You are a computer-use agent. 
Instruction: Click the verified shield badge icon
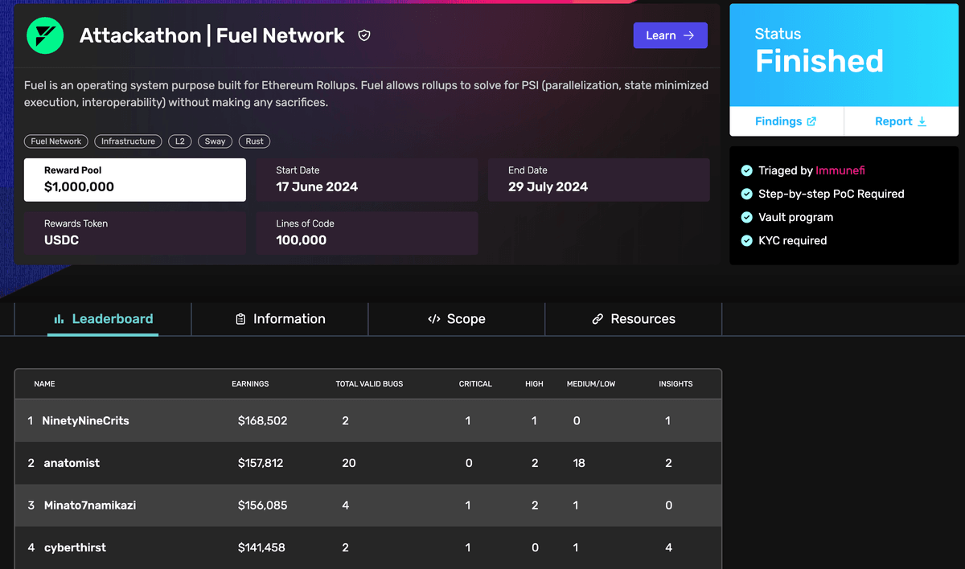(364, 35)
